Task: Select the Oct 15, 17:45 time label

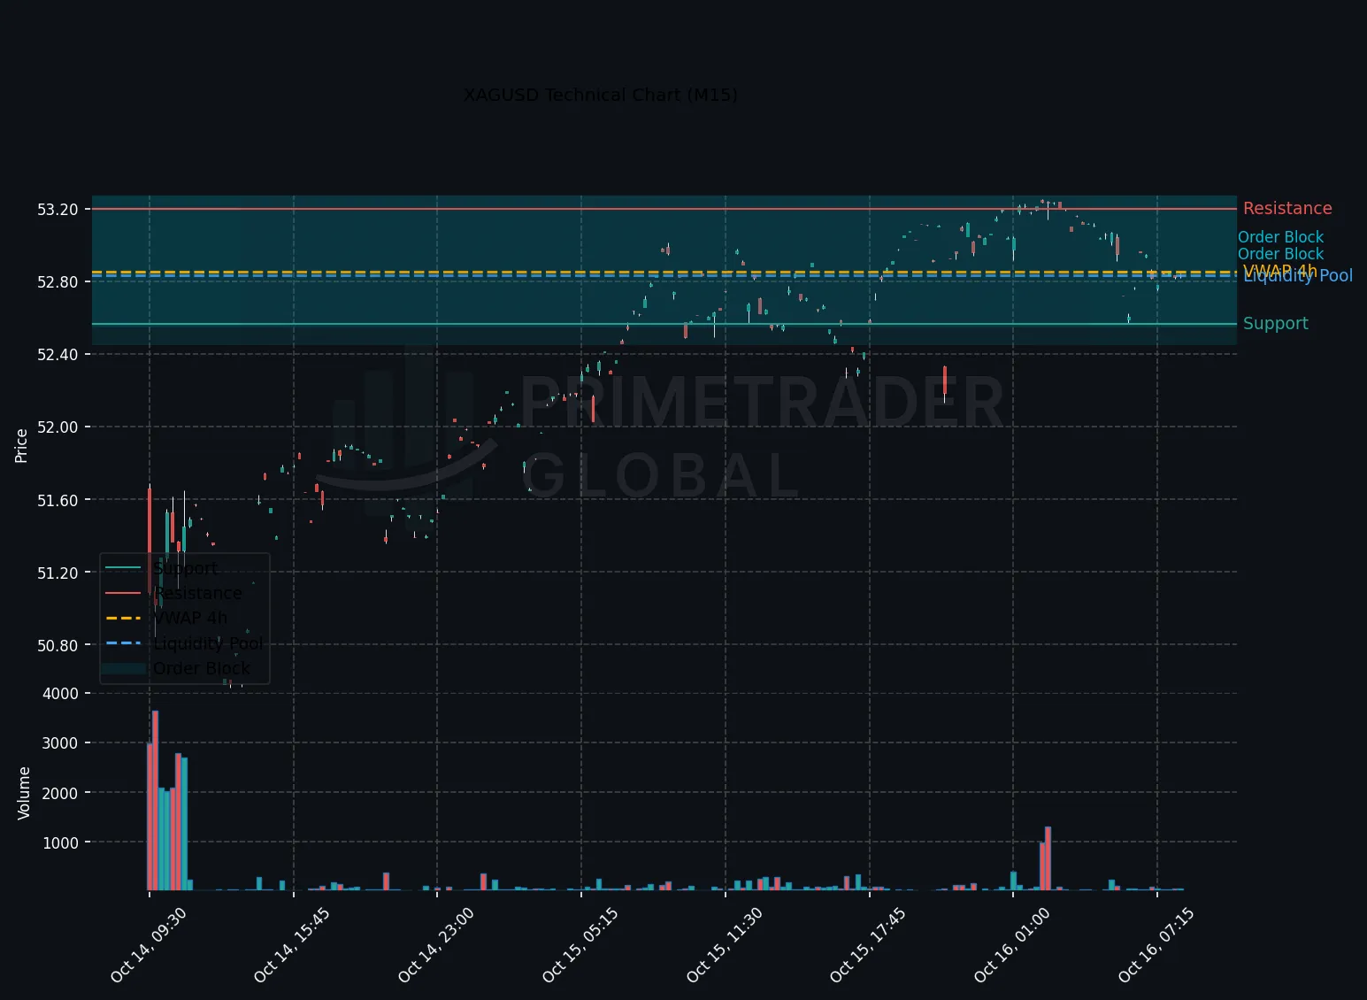Action: click(x=868, y=945)
